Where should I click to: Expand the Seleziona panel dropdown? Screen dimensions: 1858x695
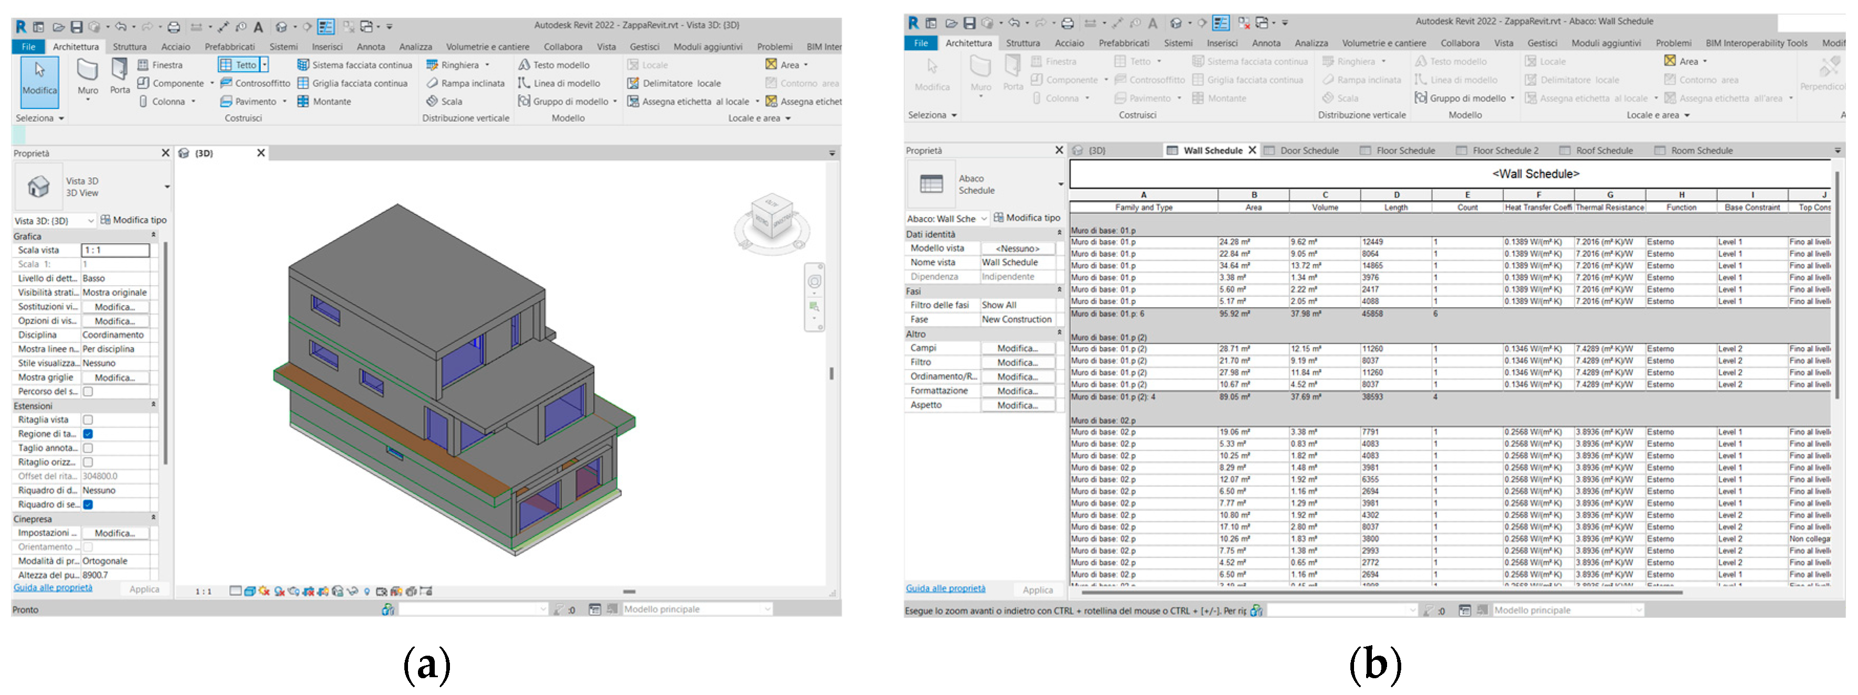point(61,118)
